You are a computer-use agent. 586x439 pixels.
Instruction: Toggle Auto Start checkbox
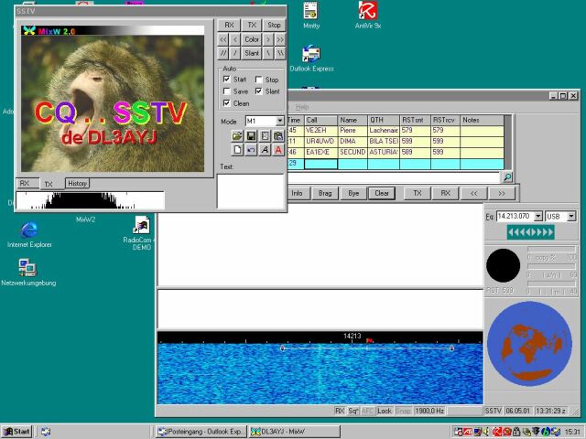[x=226, y=80]
